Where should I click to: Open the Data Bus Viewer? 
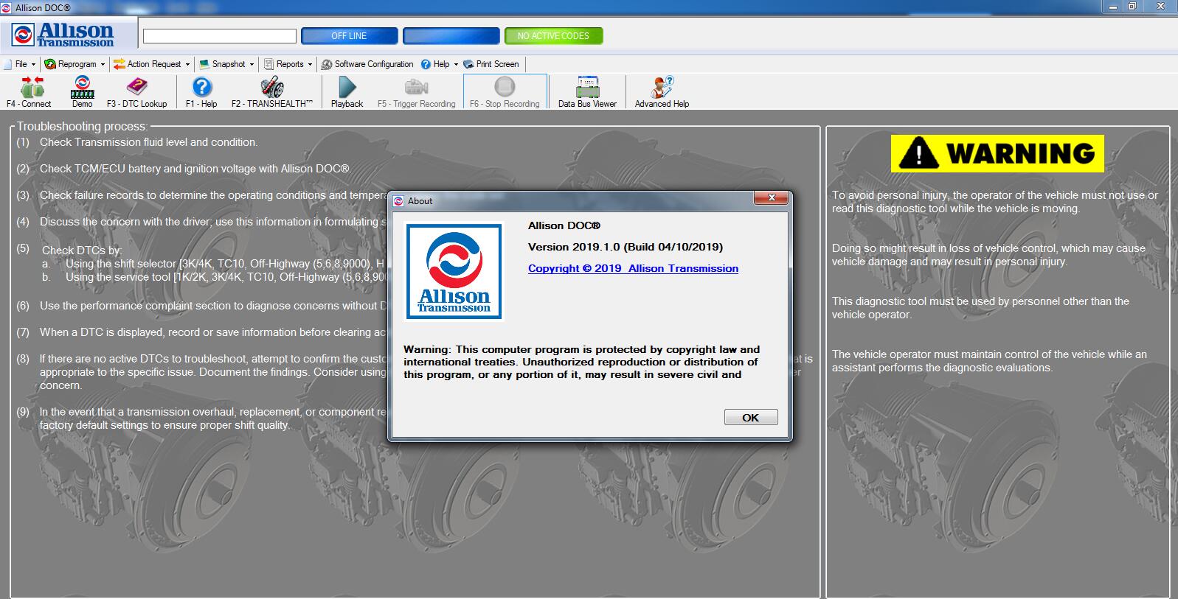(x=587, y=92)
